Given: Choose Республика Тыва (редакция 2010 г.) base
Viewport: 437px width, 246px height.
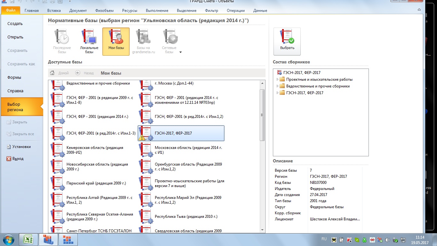Looking at the screenshot, I should (x=181, y=217).
